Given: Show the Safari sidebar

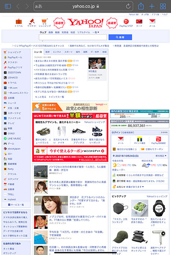Looking at the screenshot, I should tap(8, 6).
